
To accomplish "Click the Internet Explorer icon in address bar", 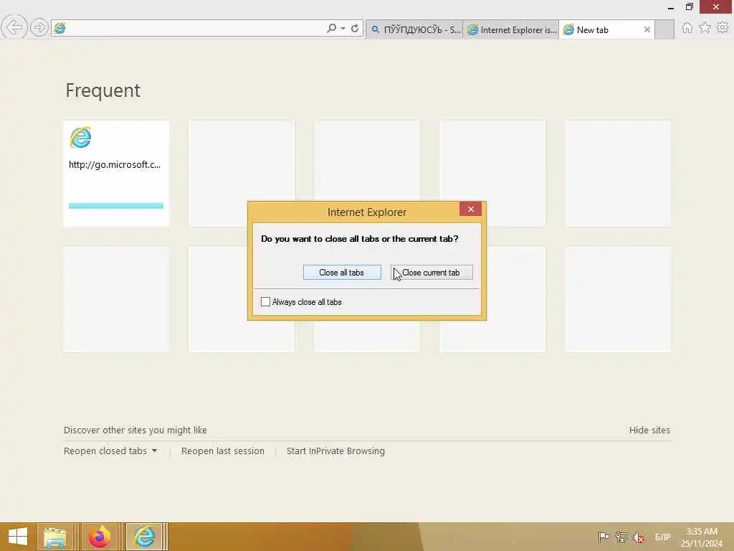I will pyautogui.click(x=60, y=28).
